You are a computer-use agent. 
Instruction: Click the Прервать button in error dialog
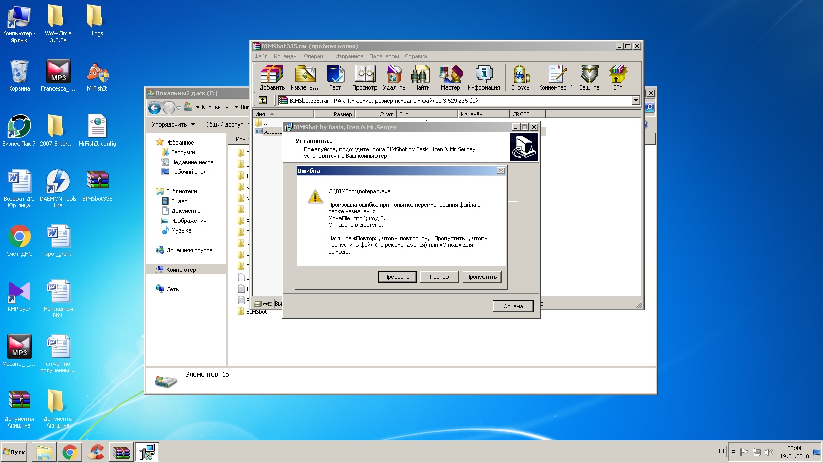pyautogui.click(x=397, y=277)
